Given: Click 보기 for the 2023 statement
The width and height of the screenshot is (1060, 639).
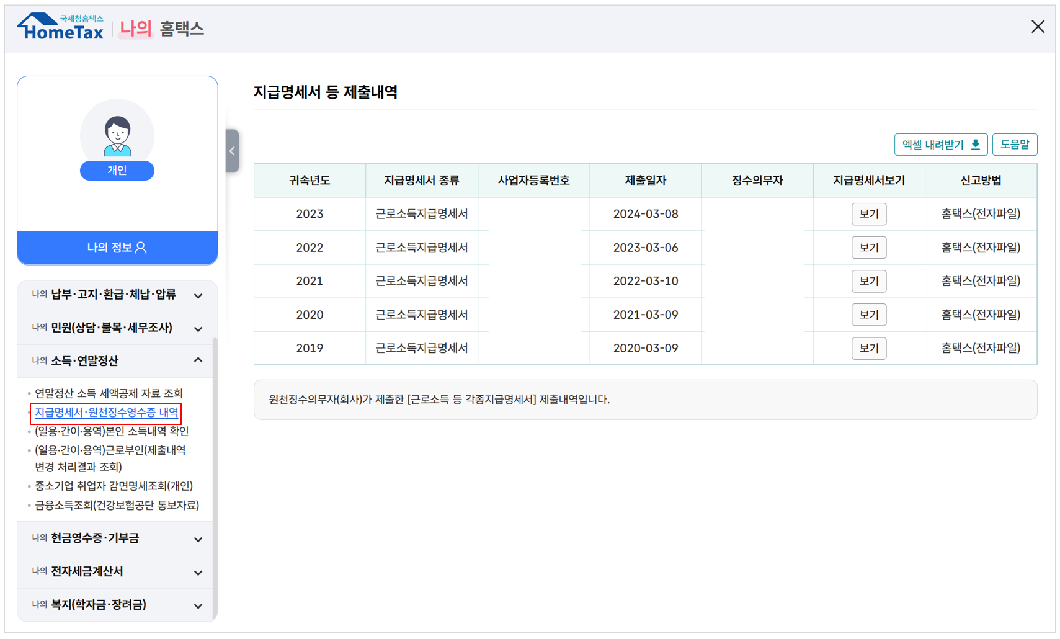Looking at the screenshot, I should 868,213.
